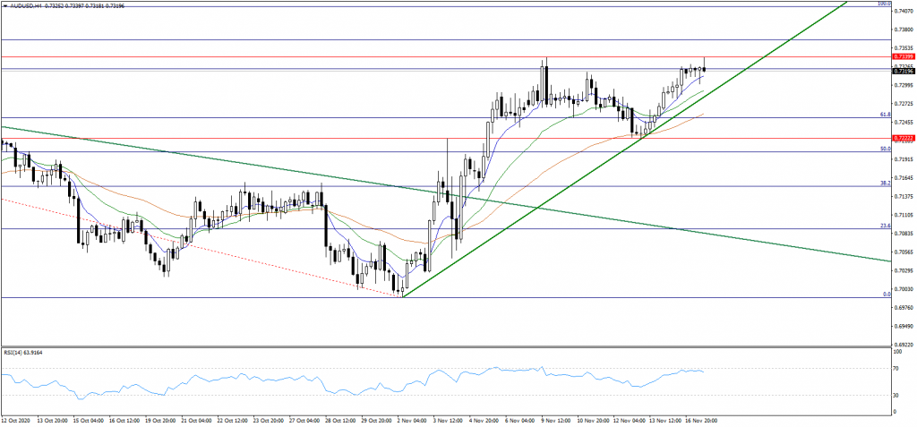Click the 0.0 Fibonacci level label

coord(886,294)
